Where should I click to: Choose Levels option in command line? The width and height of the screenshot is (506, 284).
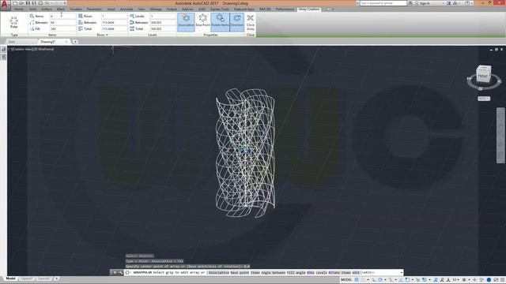[322, 273]
